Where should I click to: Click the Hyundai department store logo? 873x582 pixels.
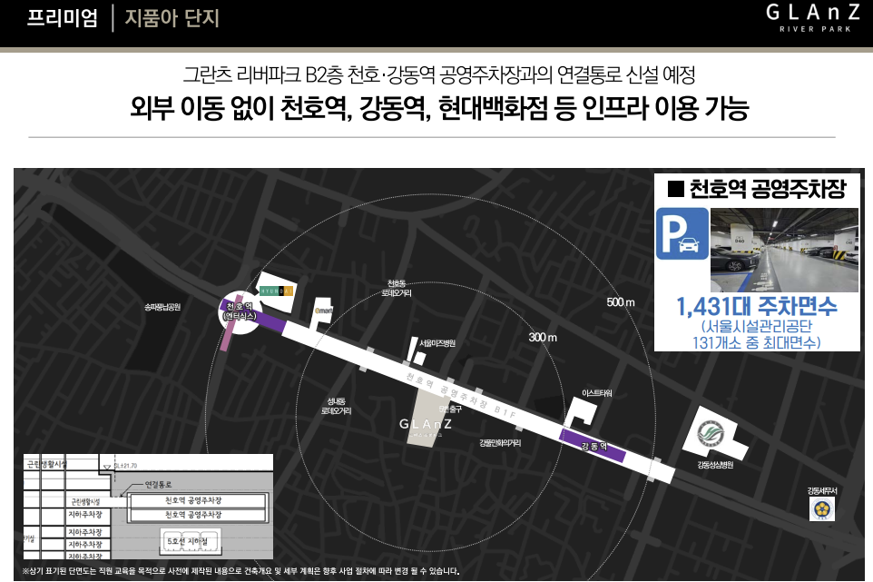276,291
